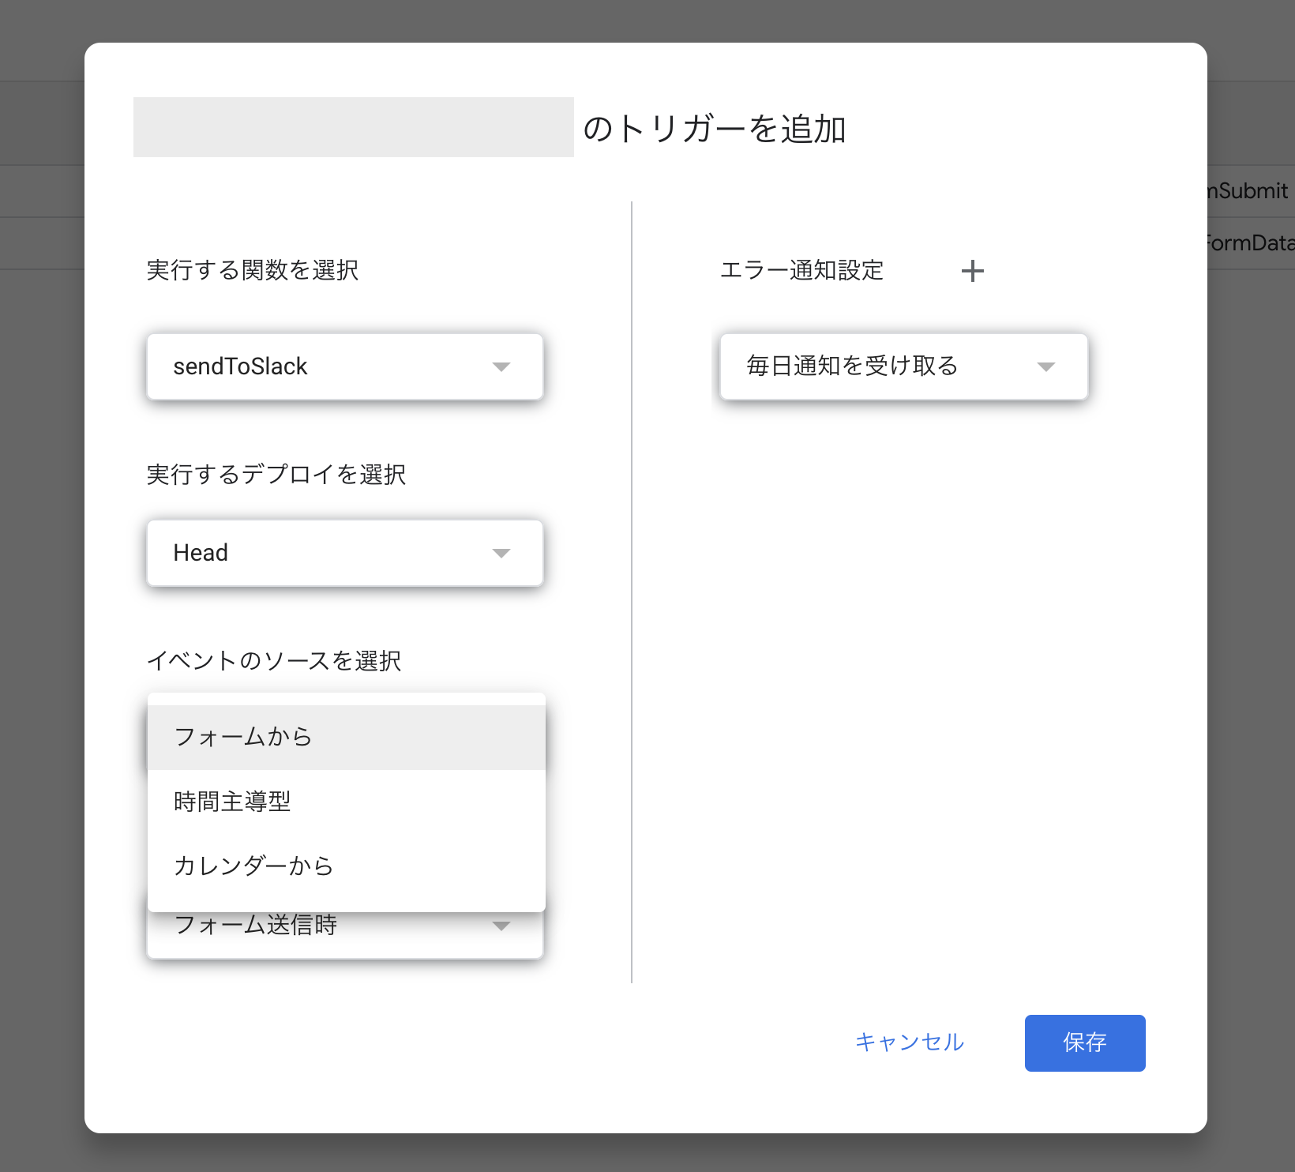This screenshot has height=1172, width=1295.
Task: Click the エラー通知設定 section heading
Action: [x=802, y=270]
